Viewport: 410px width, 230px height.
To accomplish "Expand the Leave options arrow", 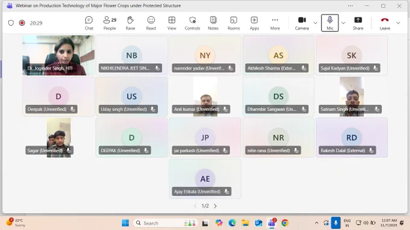I will click(398, 23).
